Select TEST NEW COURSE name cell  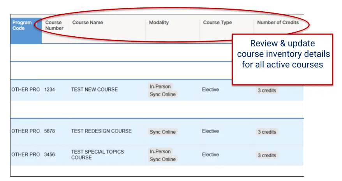click(x=94, y=89)
